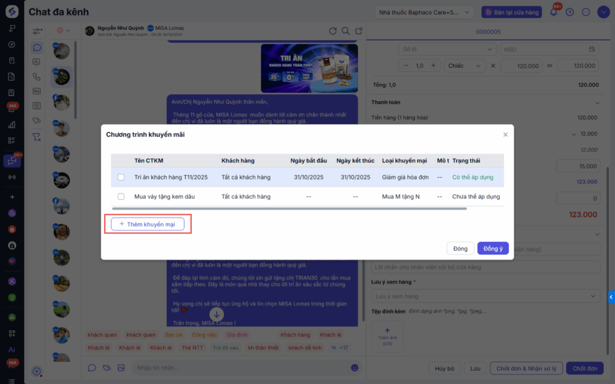Click the quick reply bubble icon
This screenshot has width=615, height=384.
92,368
